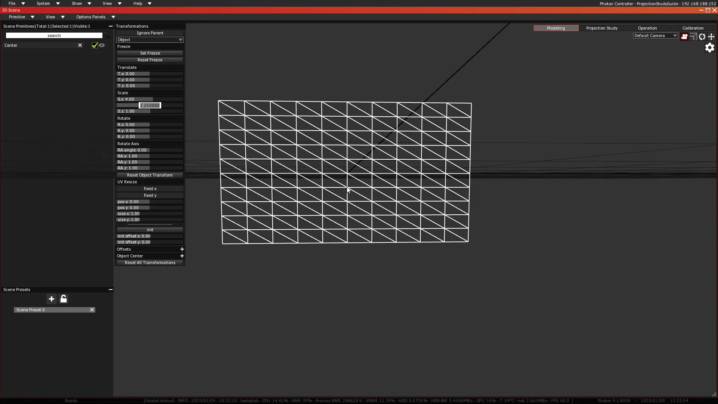Click the Set Freeze button
Screen dimensions: 718x404
(x=150, y=53)
